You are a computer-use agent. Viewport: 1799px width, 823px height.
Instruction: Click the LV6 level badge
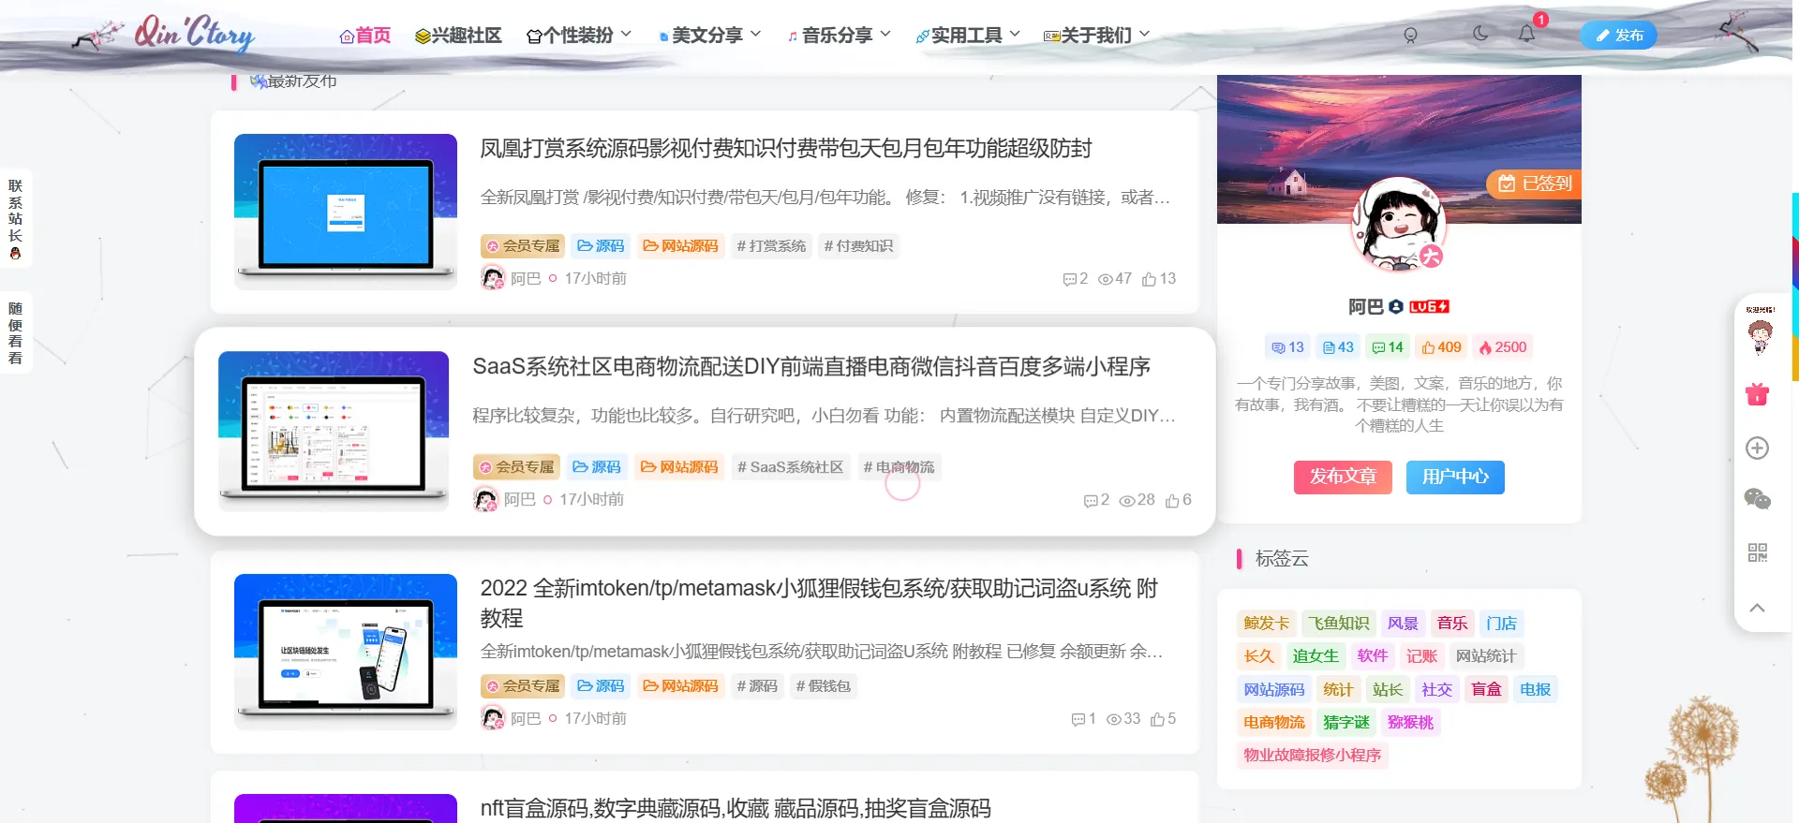(x=1430, y=307)
